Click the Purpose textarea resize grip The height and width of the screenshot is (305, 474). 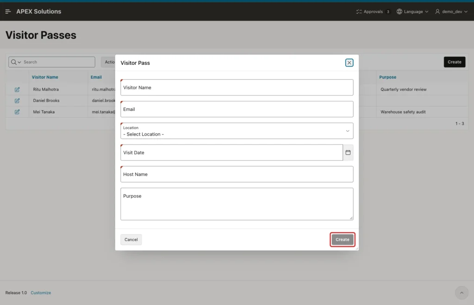[351, 218]
